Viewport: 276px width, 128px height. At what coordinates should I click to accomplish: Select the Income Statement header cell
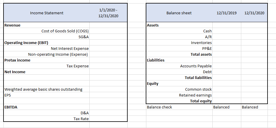coord(47,13)
